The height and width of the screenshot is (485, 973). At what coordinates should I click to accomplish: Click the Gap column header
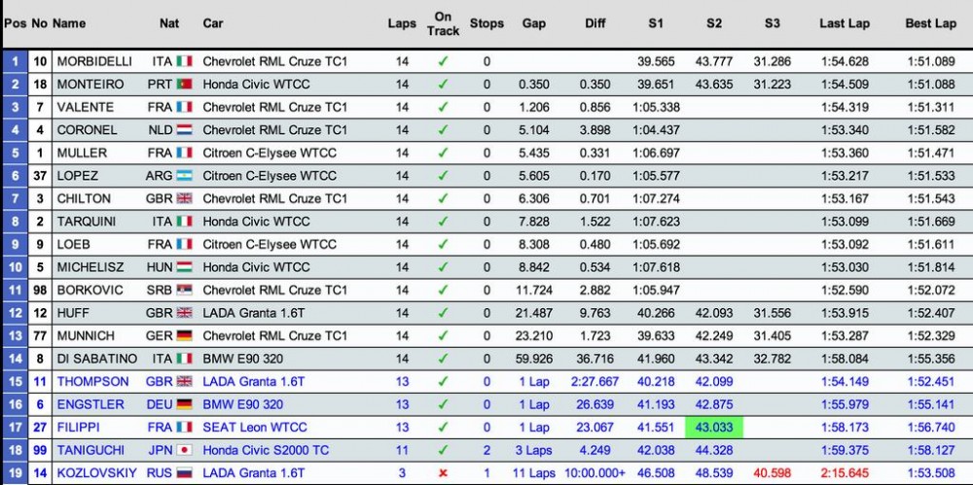pos(533,23)
